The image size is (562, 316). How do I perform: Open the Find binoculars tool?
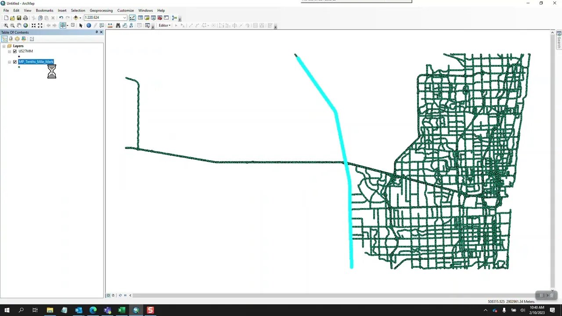118,25
